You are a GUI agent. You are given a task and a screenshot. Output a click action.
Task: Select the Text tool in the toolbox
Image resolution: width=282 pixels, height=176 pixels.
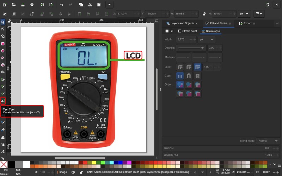pos(3,101)
